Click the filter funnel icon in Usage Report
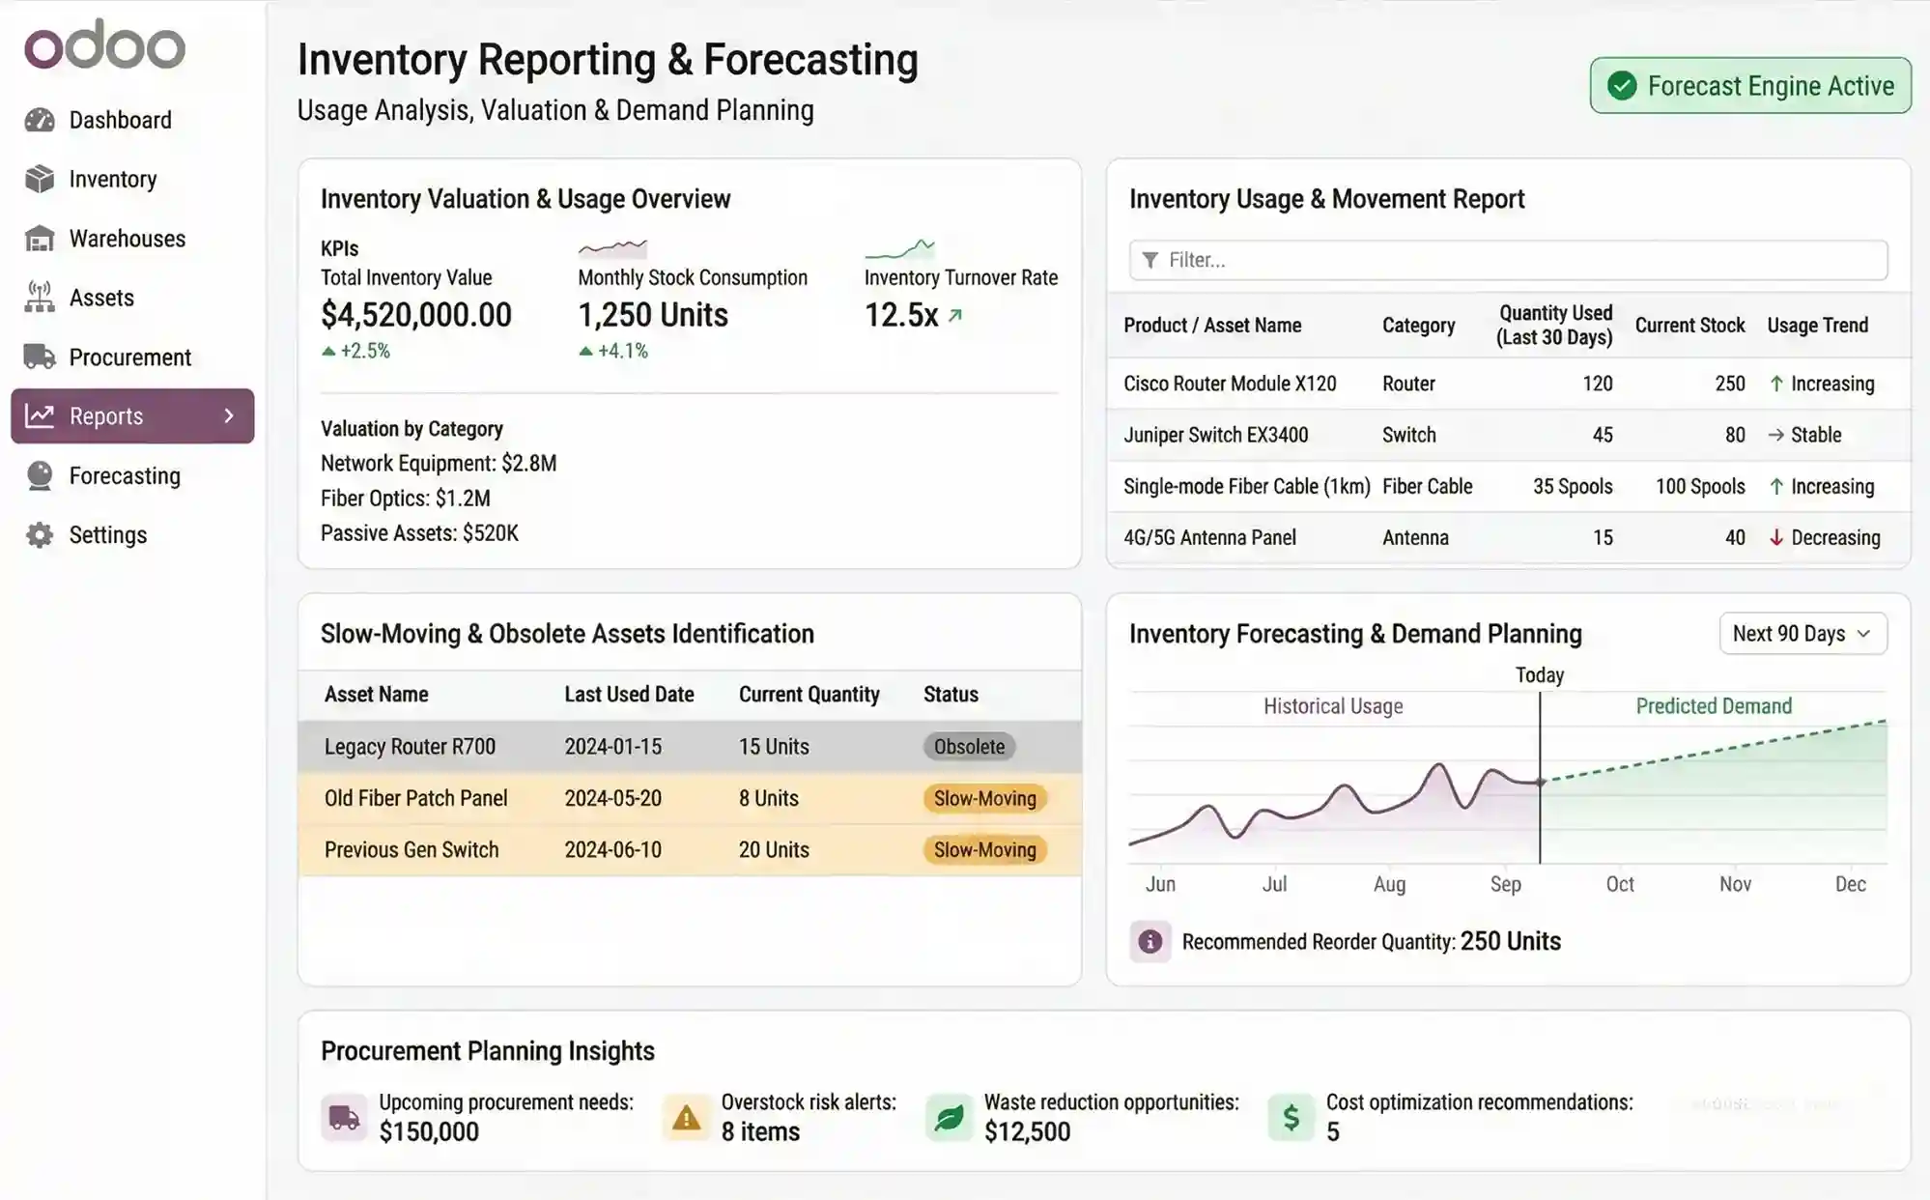Screen dimensions: 1930x1200 (1149, 259)
